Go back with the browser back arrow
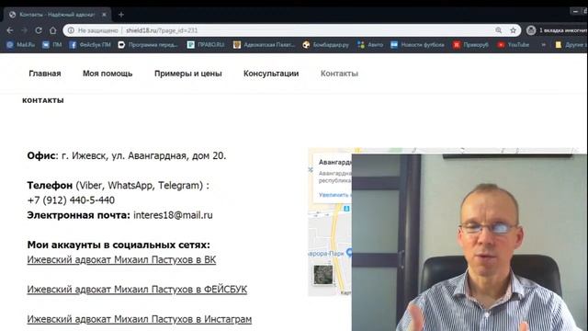Screen dimensions: 588x331 pos(10,30)
